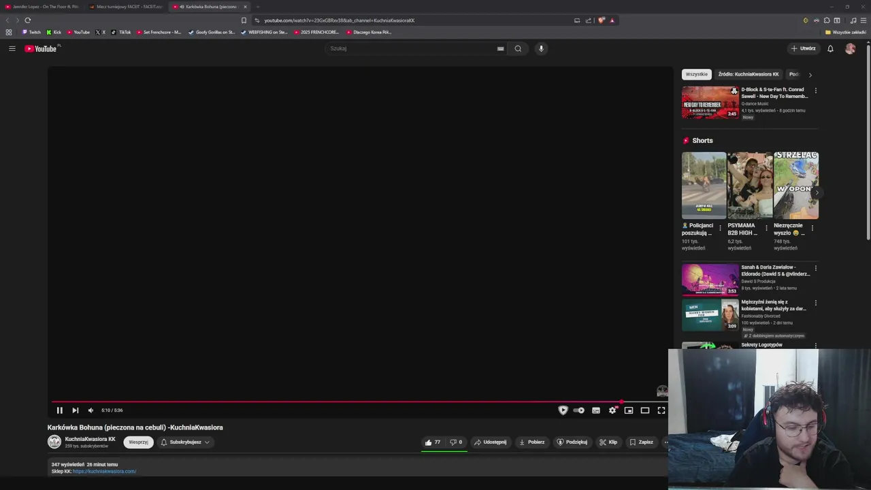The width and height of the screenshot is (871, 490).
Task: Download the video with Pobierz
Action: click(x=532, y=442)
